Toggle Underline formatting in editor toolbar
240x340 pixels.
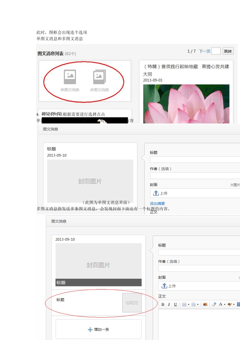(x=175, y=304)
